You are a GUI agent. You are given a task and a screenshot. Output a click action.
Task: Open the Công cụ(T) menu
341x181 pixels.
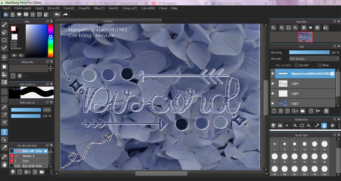pyautogui.click(x=130, y=8)
